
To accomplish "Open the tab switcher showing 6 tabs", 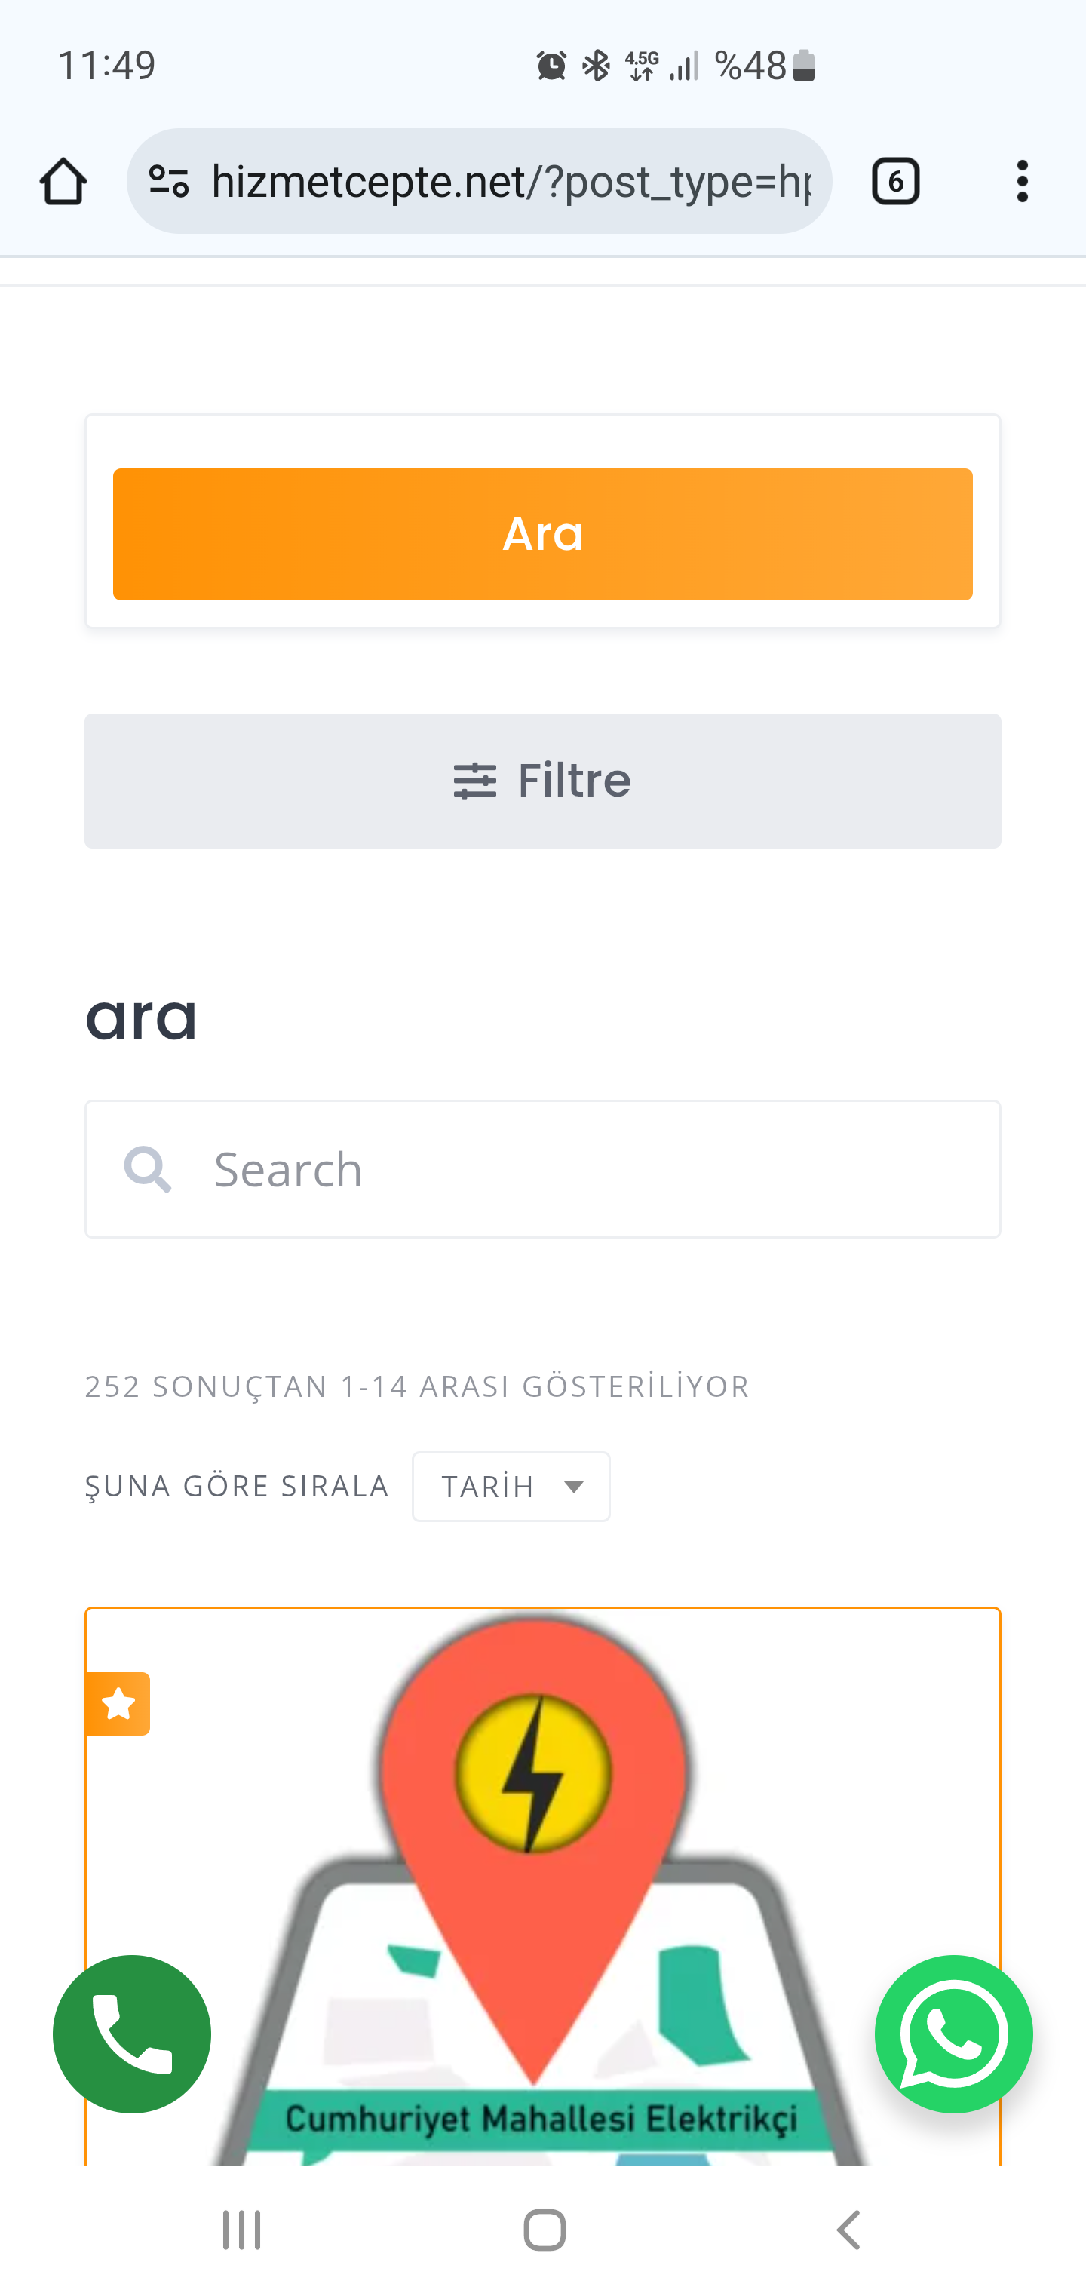I will pos(894,182).
